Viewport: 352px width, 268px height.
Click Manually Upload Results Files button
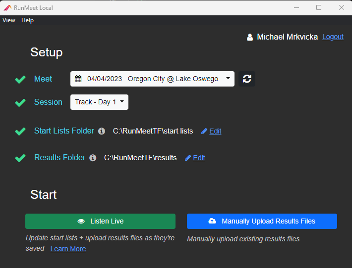pyautogui.click(x=262, y=221)
